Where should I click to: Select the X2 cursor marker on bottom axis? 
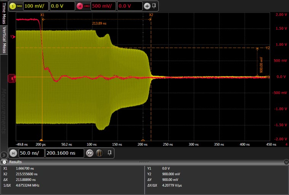click(143, 140)
